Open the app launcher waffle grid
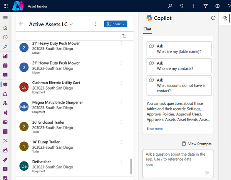The image size is (231, 180). tap(6, 6)
